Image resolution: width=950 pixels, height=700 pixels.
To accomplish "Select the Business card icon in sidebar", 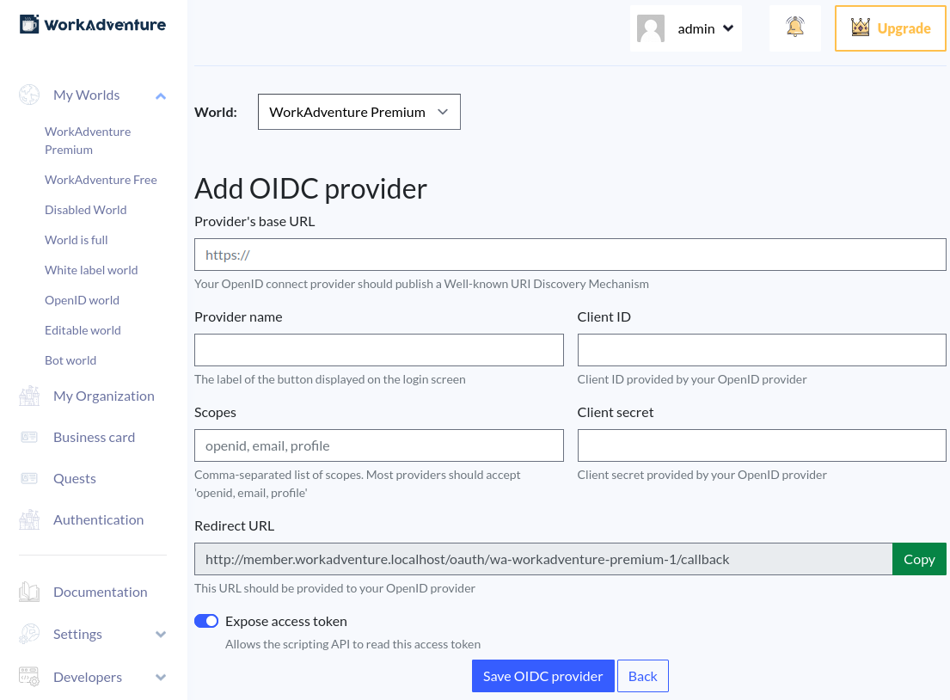I will pyautogui.click(x=28, y=436).
